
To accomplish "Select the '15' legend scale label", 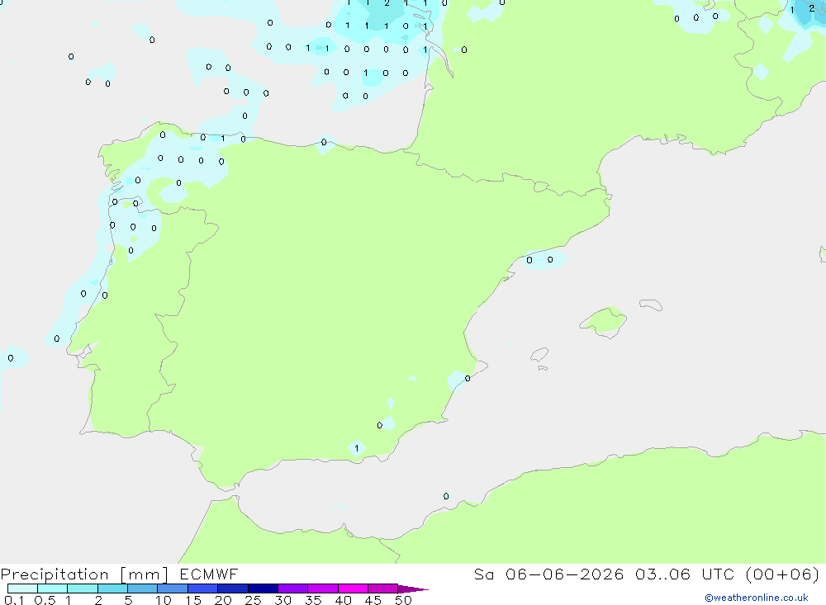I will [193, 600].
